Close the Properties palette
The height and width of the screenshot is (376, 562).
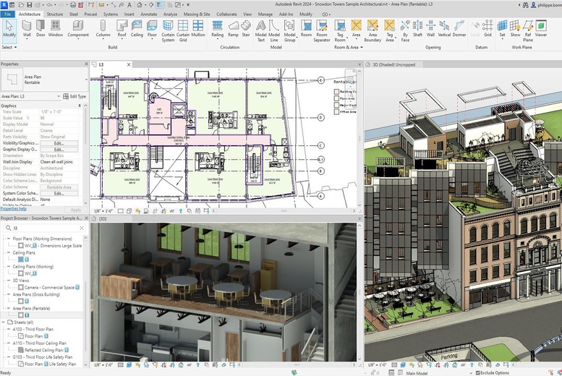(86, 64)
